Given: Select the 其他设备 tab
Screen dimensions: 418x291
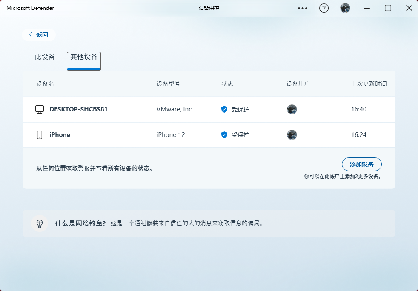Looking at the screenshot, I should 84,57.
